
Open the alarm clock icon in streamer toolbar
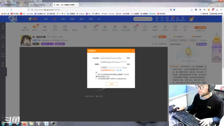click(65, 27)
